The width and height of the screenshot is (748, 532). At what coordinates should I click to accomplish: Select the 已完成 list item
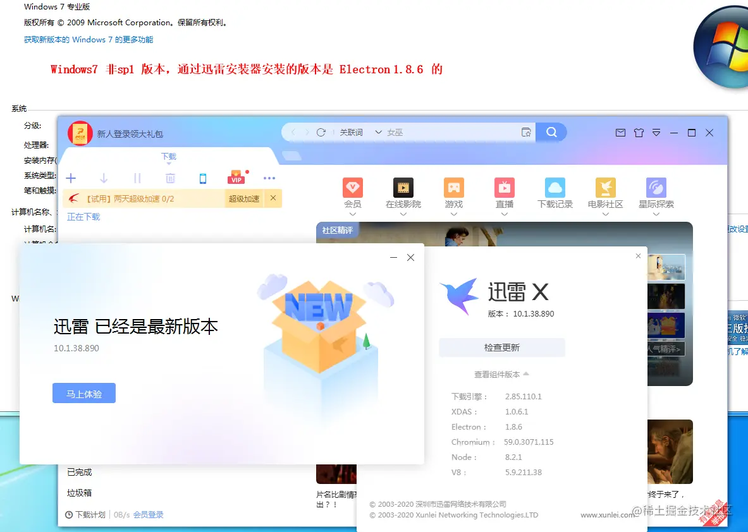point(79,472)
